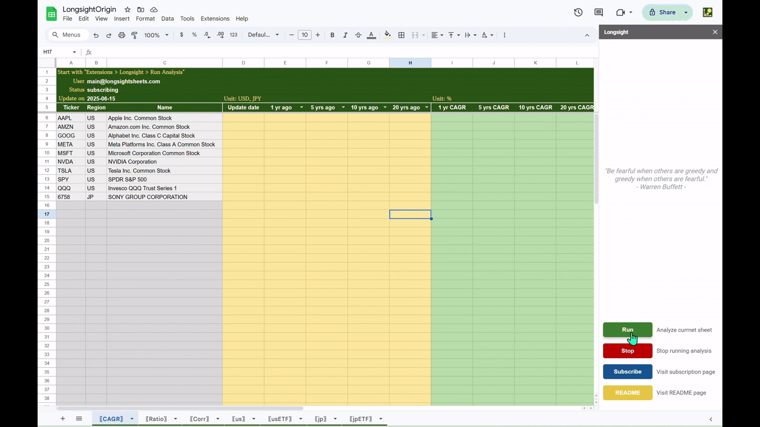Screen dimensions: 760x427
Task: Open the fill color picker
Action: [388, 35]
